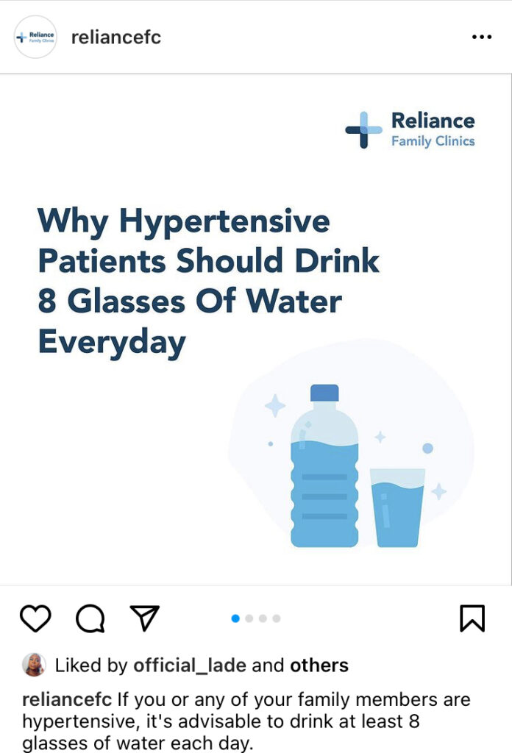Screen dimensions: 512x753
Task: Open the reliancefc profile picture
Action: pyautogui.click(x=35, y=37)
